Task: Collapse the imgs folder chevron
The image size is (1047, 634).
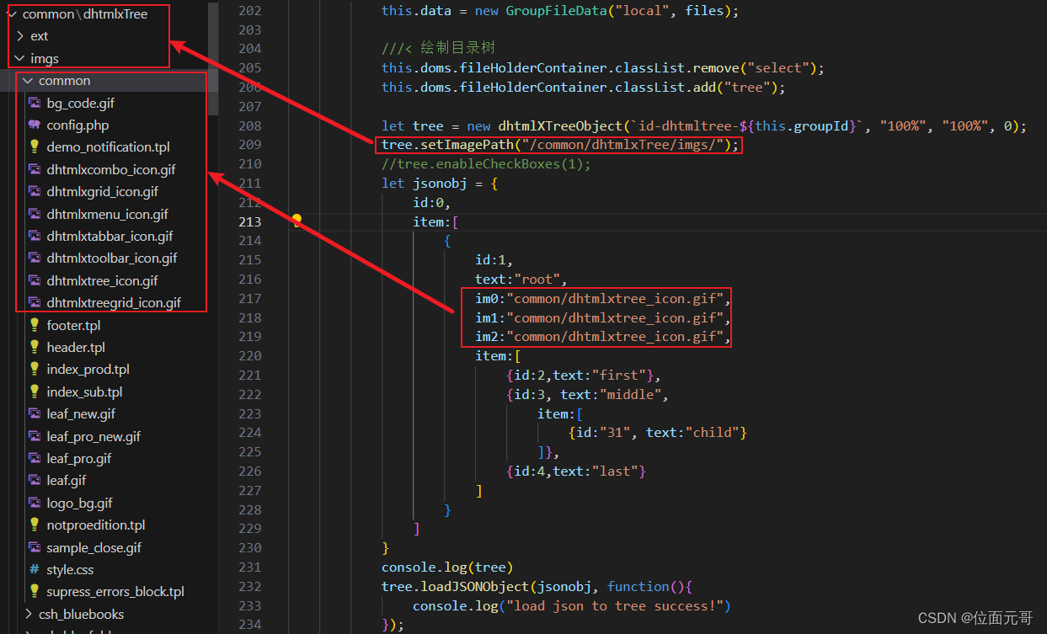Action: click(20, 59)
